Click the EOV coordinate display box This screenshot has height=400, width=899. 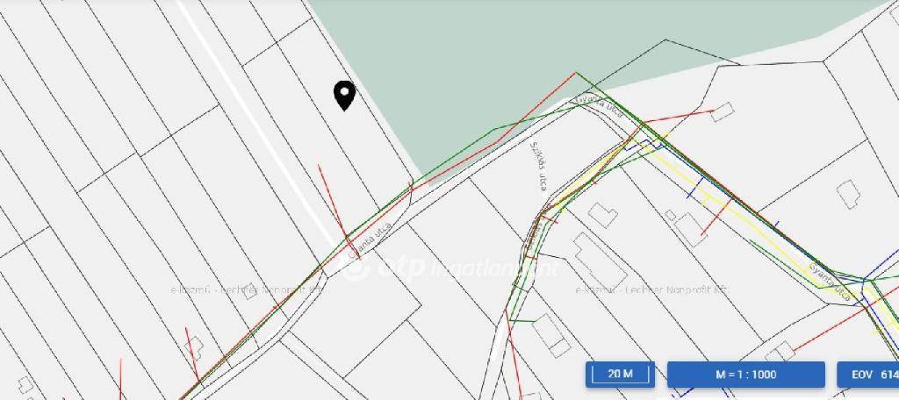[868, 375]
